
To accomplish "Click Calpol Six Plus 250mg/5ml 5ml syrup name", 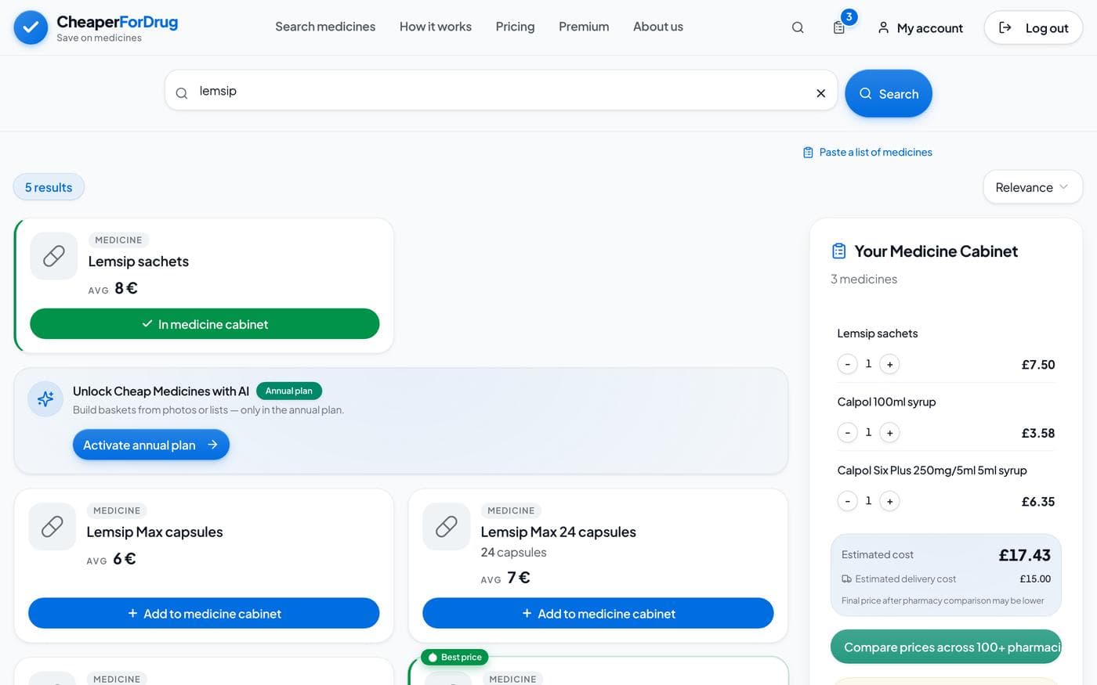I will (x=932, y=470).
